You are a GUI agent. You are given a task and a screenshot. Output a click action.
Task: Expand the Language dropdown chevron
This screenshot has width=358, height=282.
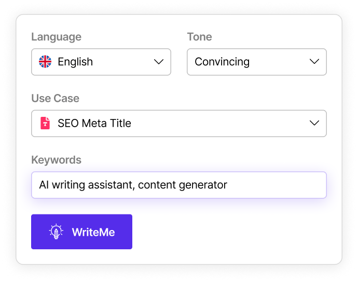(x=159, y=62)
